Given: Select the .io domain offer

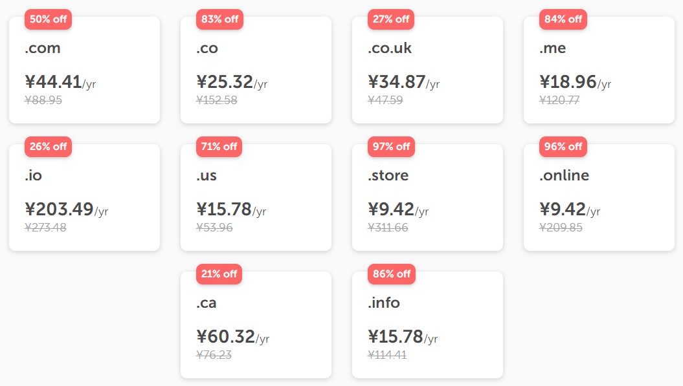Looking at the screenshot, I should (84, 197).
